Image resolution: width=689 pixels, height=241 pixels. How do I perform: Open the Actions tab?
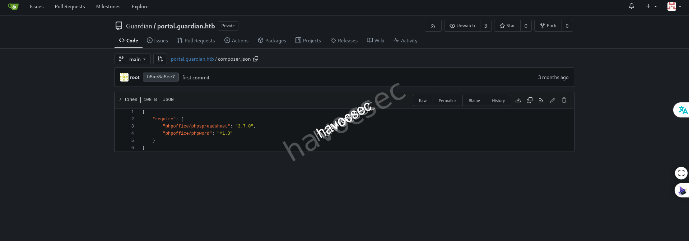(x=237, y=41)
